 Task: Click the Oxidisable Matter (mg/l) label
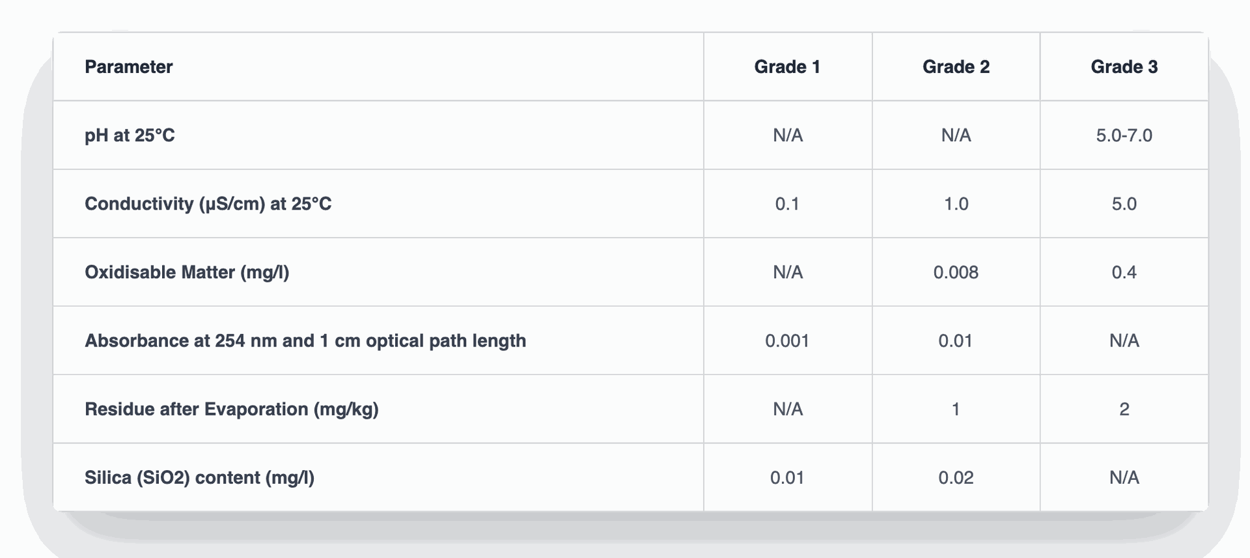(187, 272)
